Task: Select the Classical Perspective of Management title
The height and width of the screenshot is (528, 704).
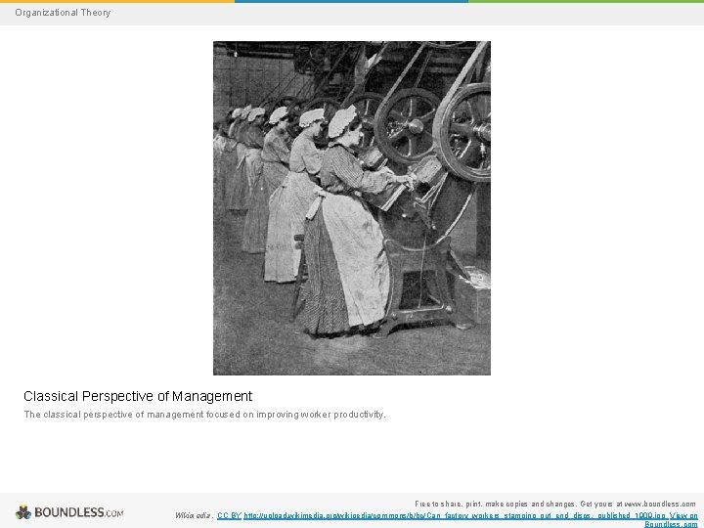Action: [x=138, y=396]
